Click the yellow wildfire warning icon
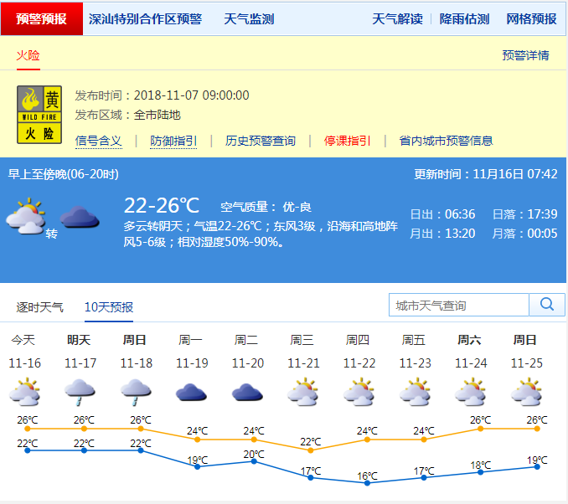Viewport: 568px width, 504px height. [x=39, y=115]
